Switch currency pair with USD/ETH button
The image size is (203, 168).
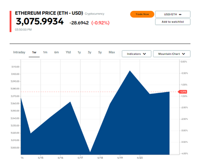pyautogui.click(x=173, y=14)
